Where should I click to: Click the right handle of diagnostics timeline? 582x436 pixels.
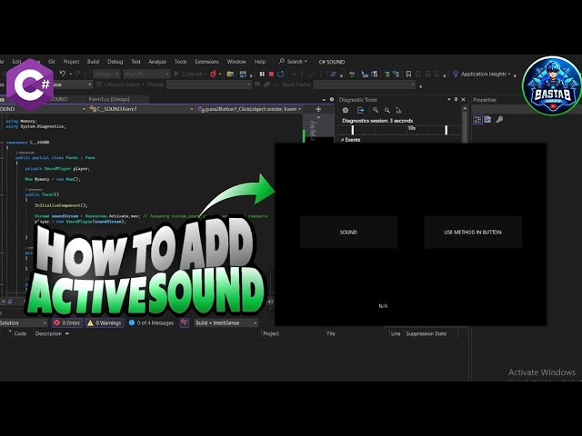click(447, 130)
